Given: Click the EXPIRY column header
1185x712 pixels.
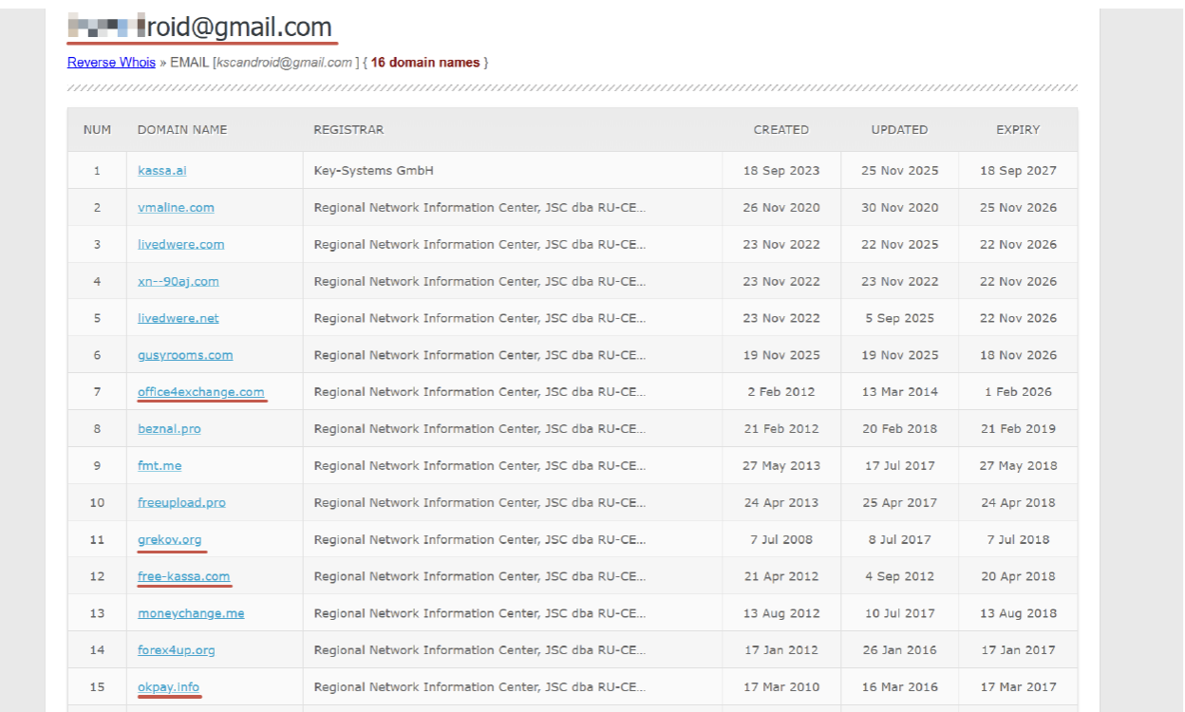Looking at the screenshot, I should (1017, 130).
